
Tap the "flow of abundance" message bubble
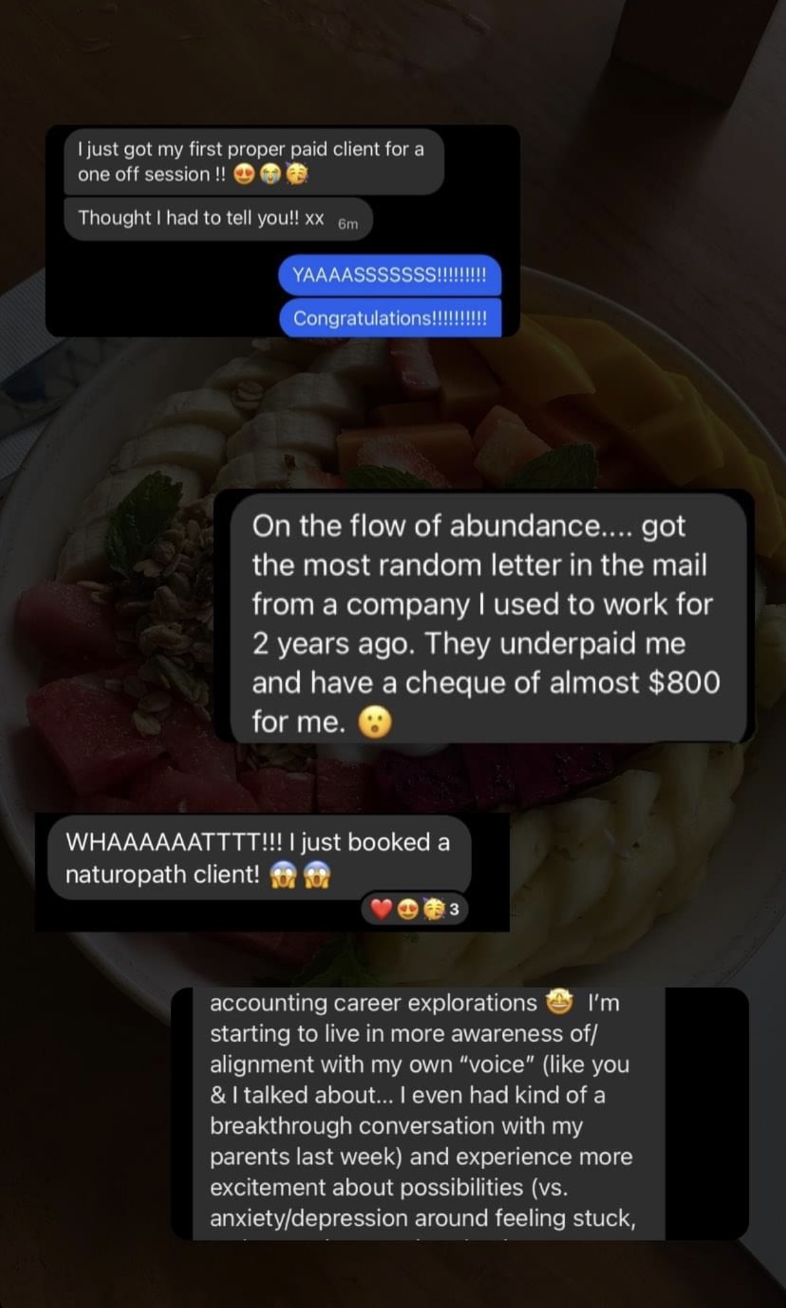487,618
